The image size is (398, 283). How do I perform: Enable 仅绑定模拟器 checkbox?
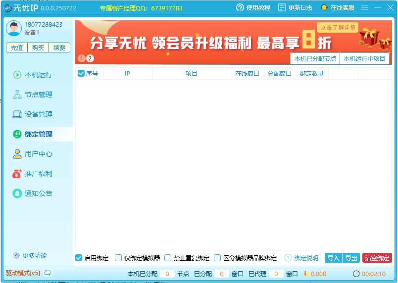click(118, 258)
